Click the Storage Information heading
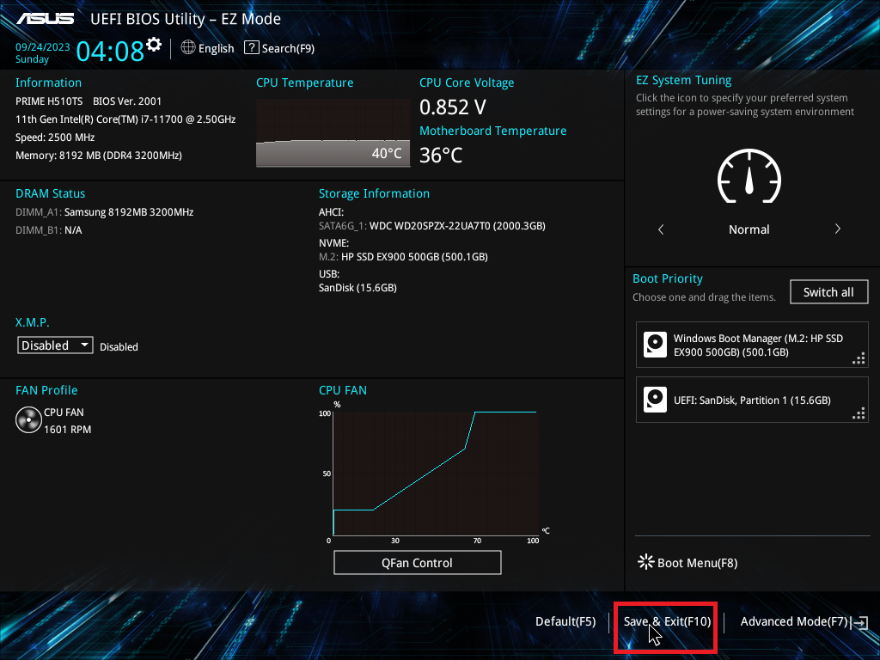Image resolution: width=880 pixels, height=660 pixels. point(374,193)
